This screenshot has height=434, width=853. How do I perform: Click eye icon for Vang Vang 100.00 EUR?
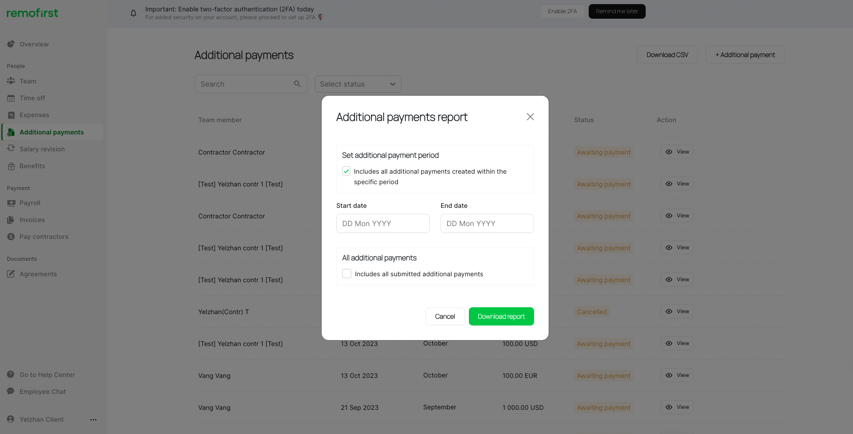tap(669, 375)
